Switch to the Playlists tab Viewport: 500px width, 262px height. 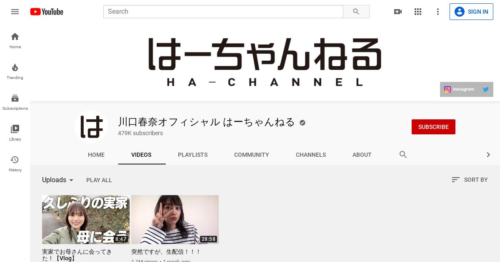click(x=193, y=155)
